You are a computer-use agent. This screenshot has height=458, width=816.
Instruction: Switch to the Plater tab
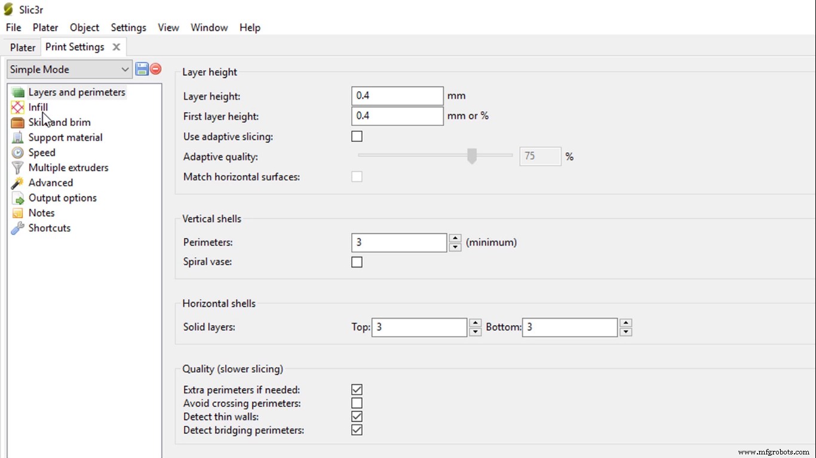[23, 47]
